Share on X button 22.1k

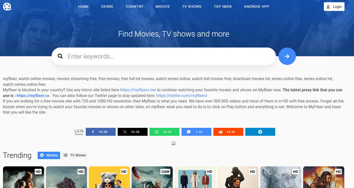click(x=132, y=132)
